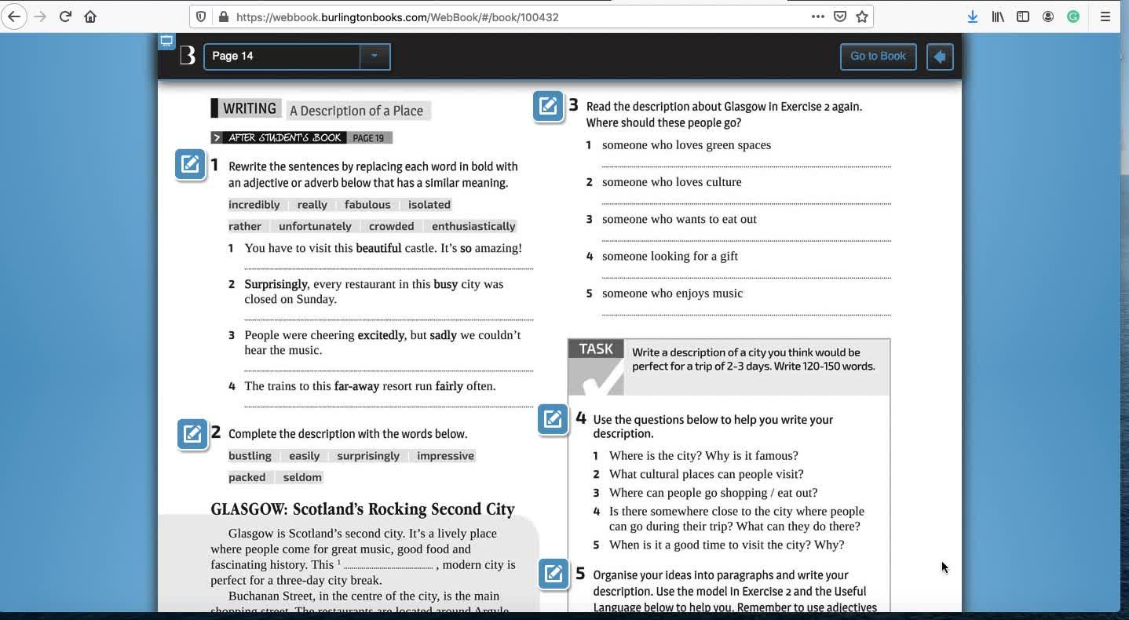The width and height of the screenshot is (1129, 620).
Task: Click the sentence starting 'You have to visit this beautiful castle'
Action: [x=383, y=248]
